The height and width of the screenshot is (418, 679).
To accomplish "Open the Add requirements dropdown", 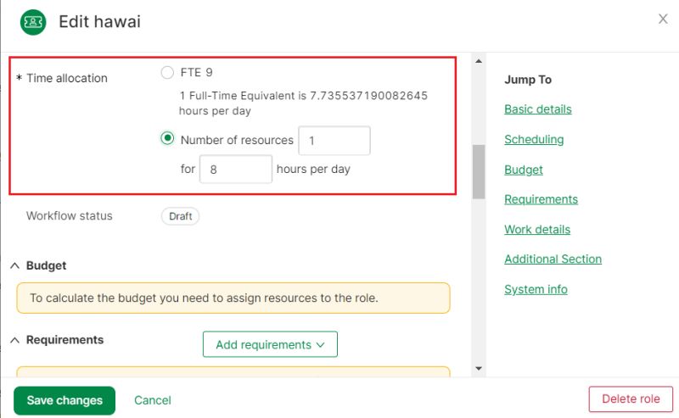I will pyautogui.click(x=270, y=344).
